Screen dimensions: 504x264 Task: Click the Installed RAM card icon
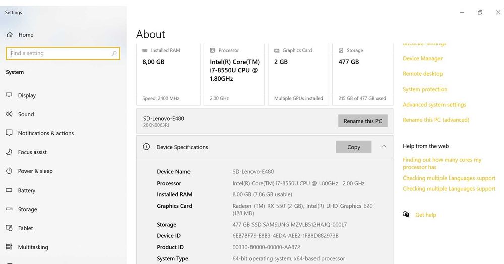pyautogui.click(x=145, y=50)
